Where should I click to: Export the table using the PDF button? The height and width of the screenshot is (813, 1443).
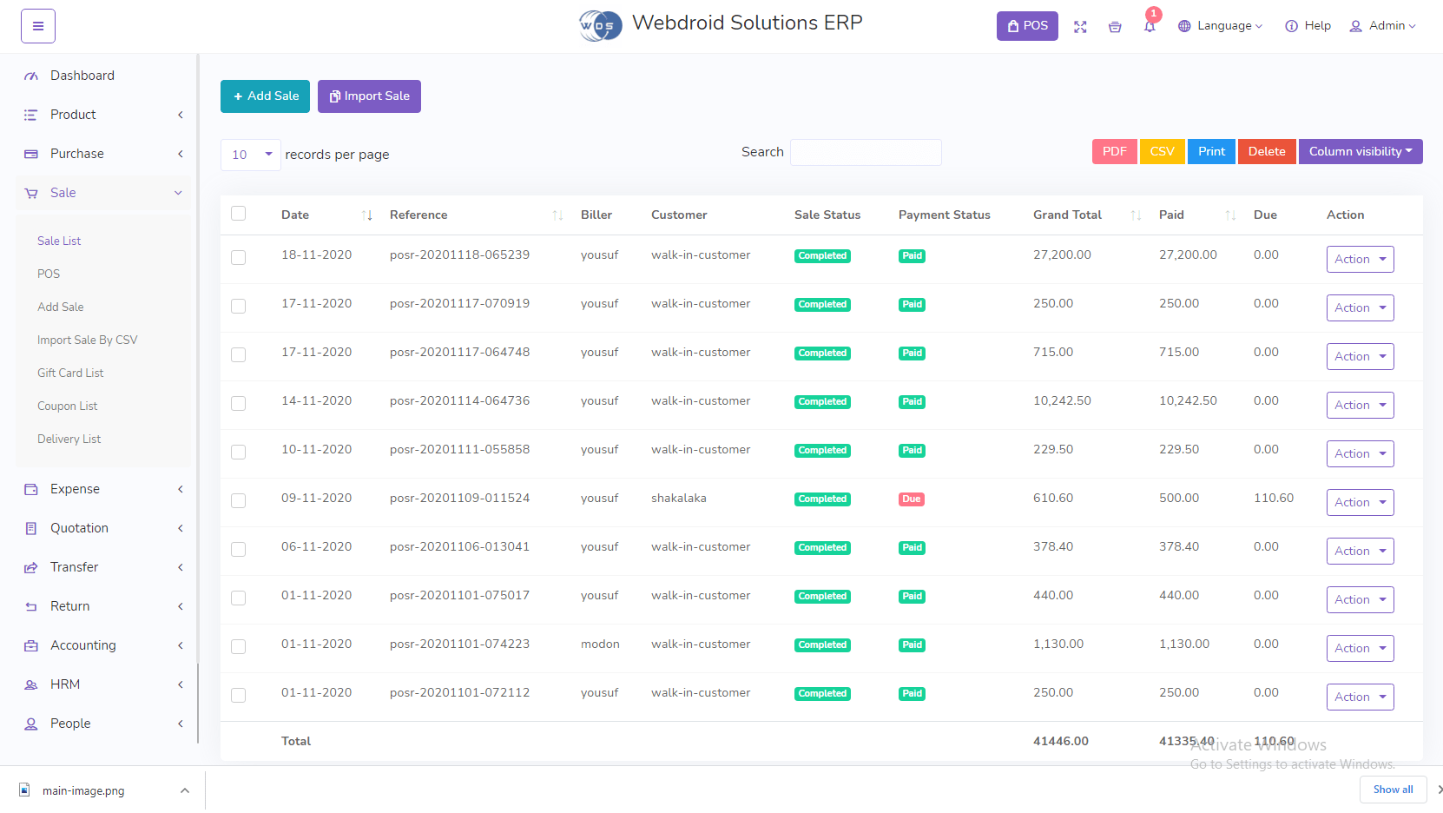click(1114, 152)
